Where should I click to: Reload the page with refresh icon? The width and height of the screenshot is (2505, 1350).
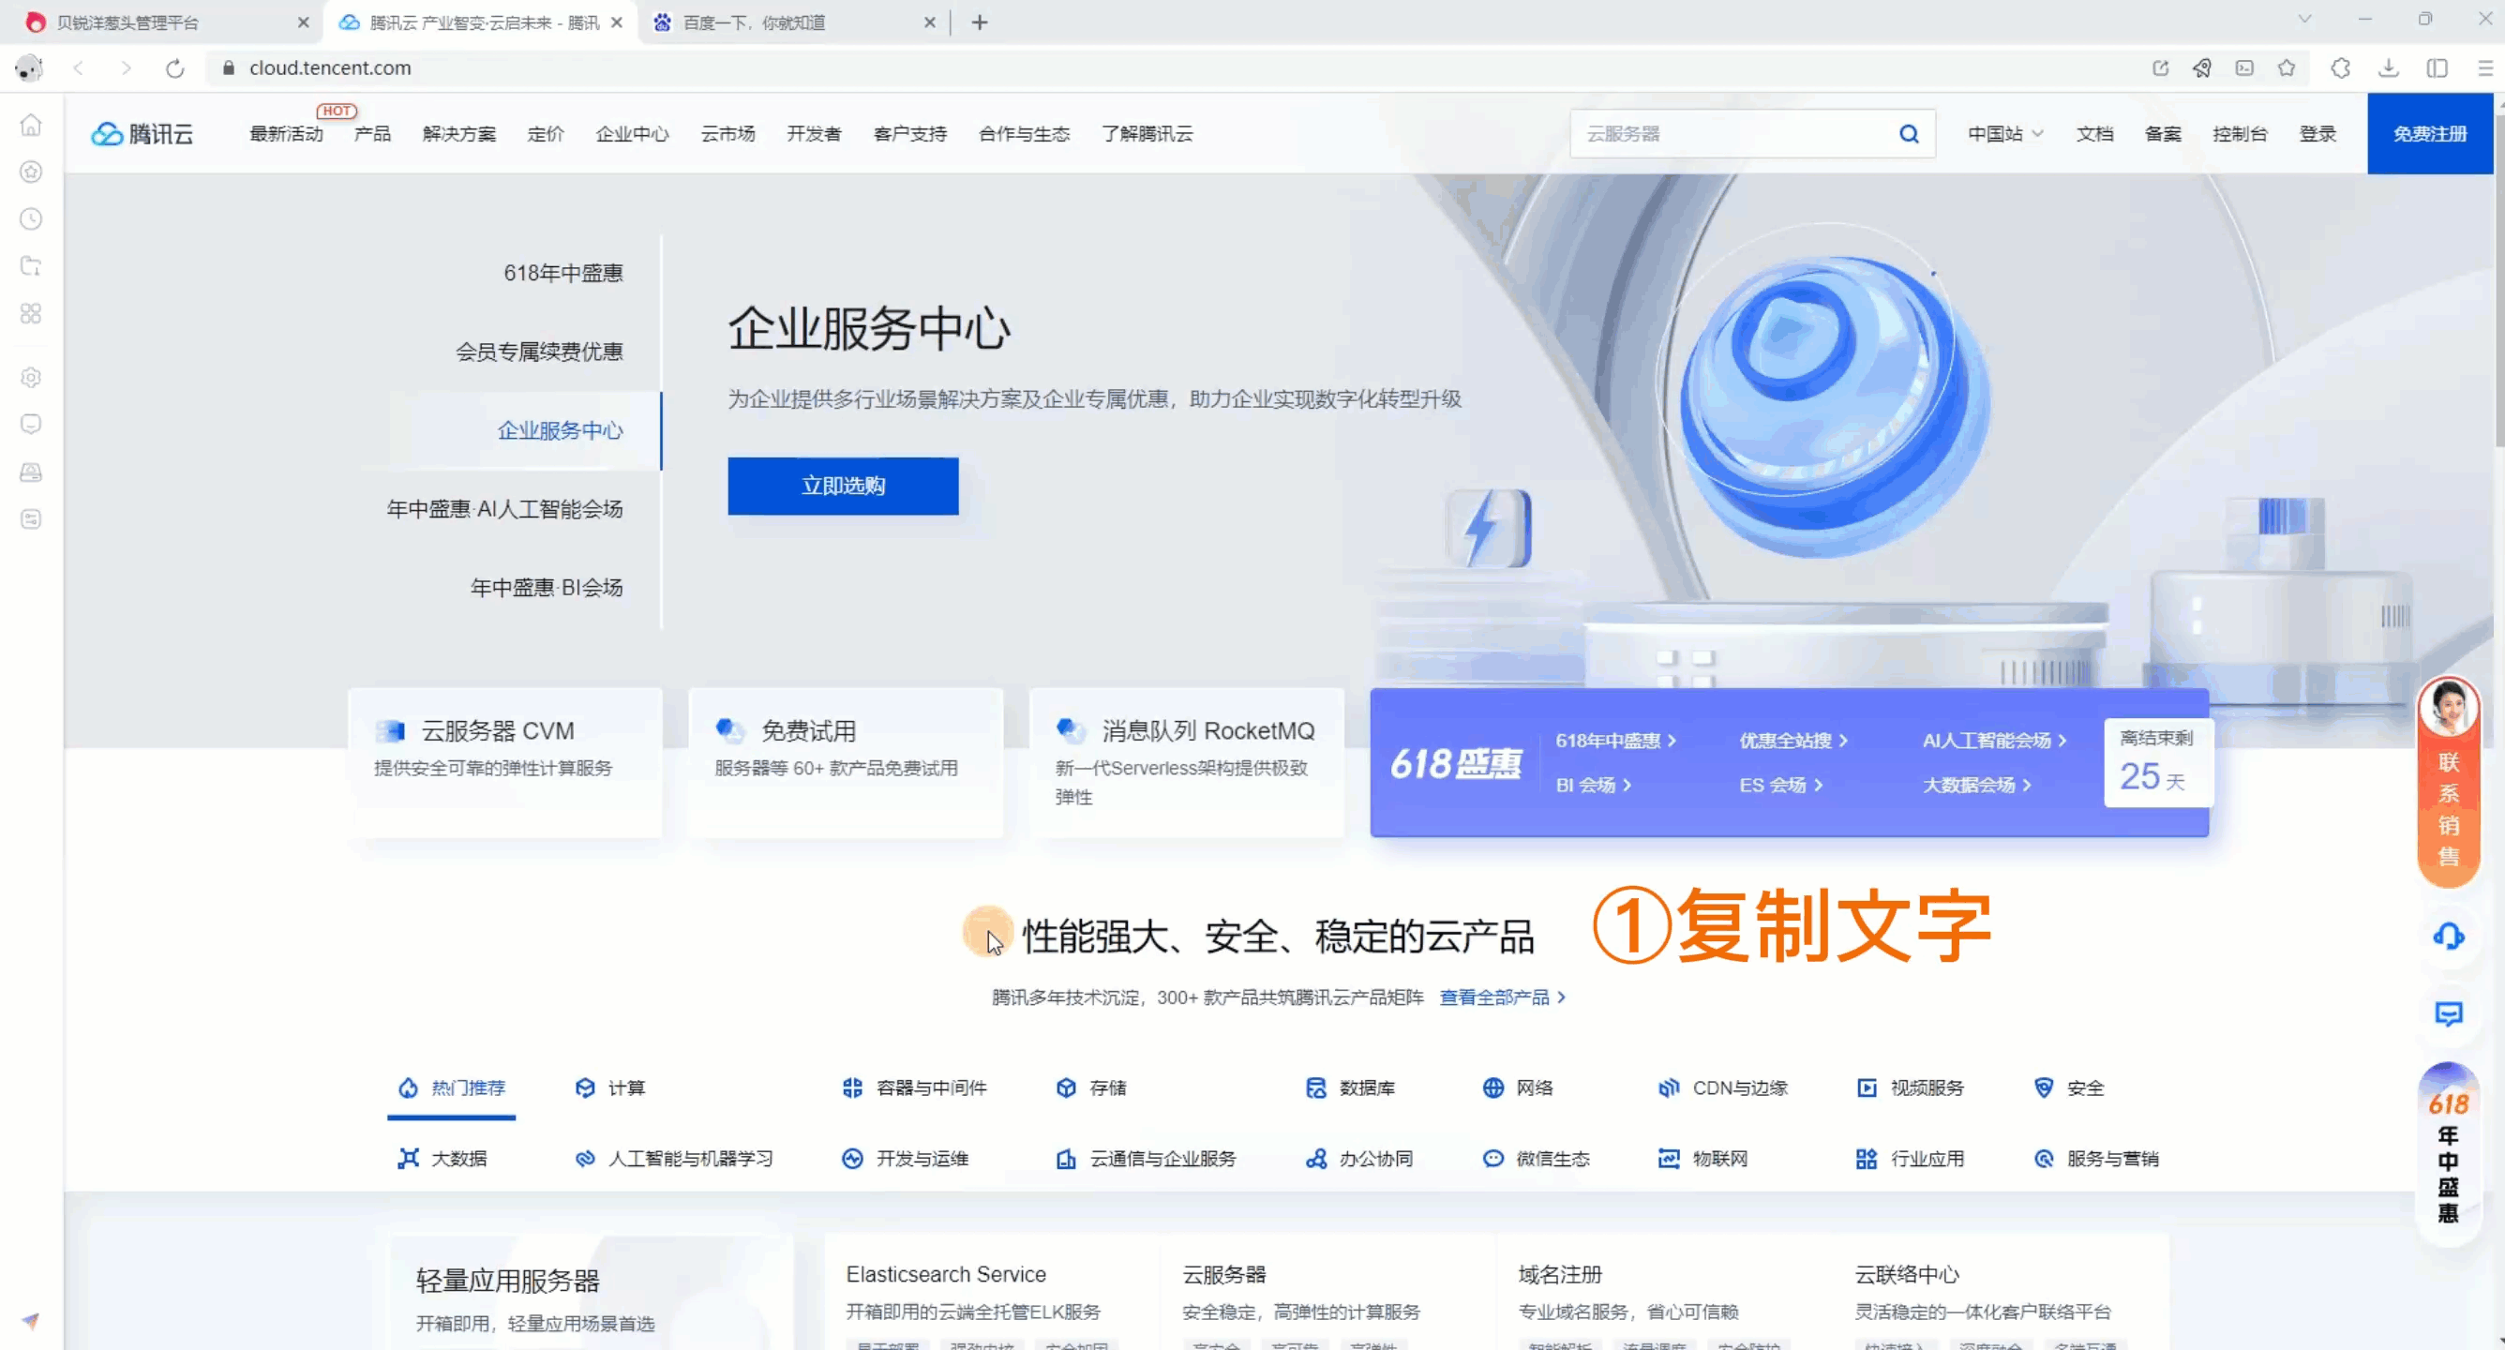tap(175, 68)
